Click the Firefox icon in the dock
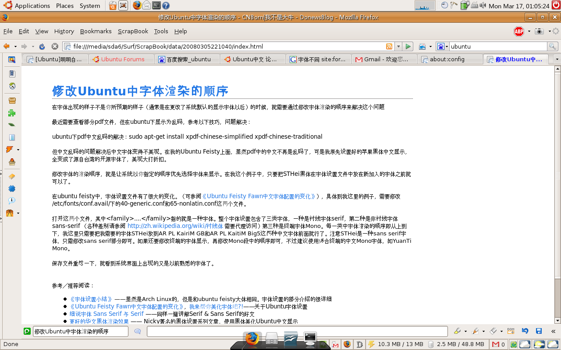The height and width of the screenshot is (350, 561). coord(252,338)
